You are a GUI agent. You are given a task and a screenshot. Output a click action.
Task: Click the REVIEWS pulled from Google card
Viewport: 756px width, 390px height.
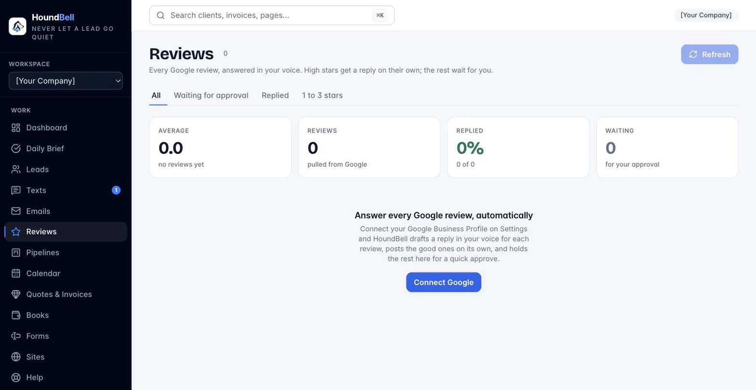click(x=369, y=148)
